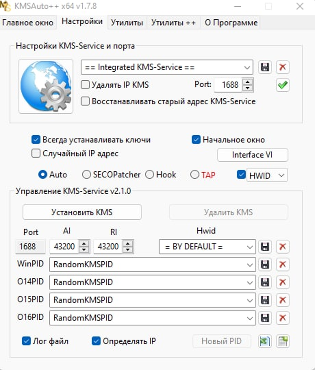Minimize the KMSAuto++ window
315x370 pixels.
coord(237,6)
